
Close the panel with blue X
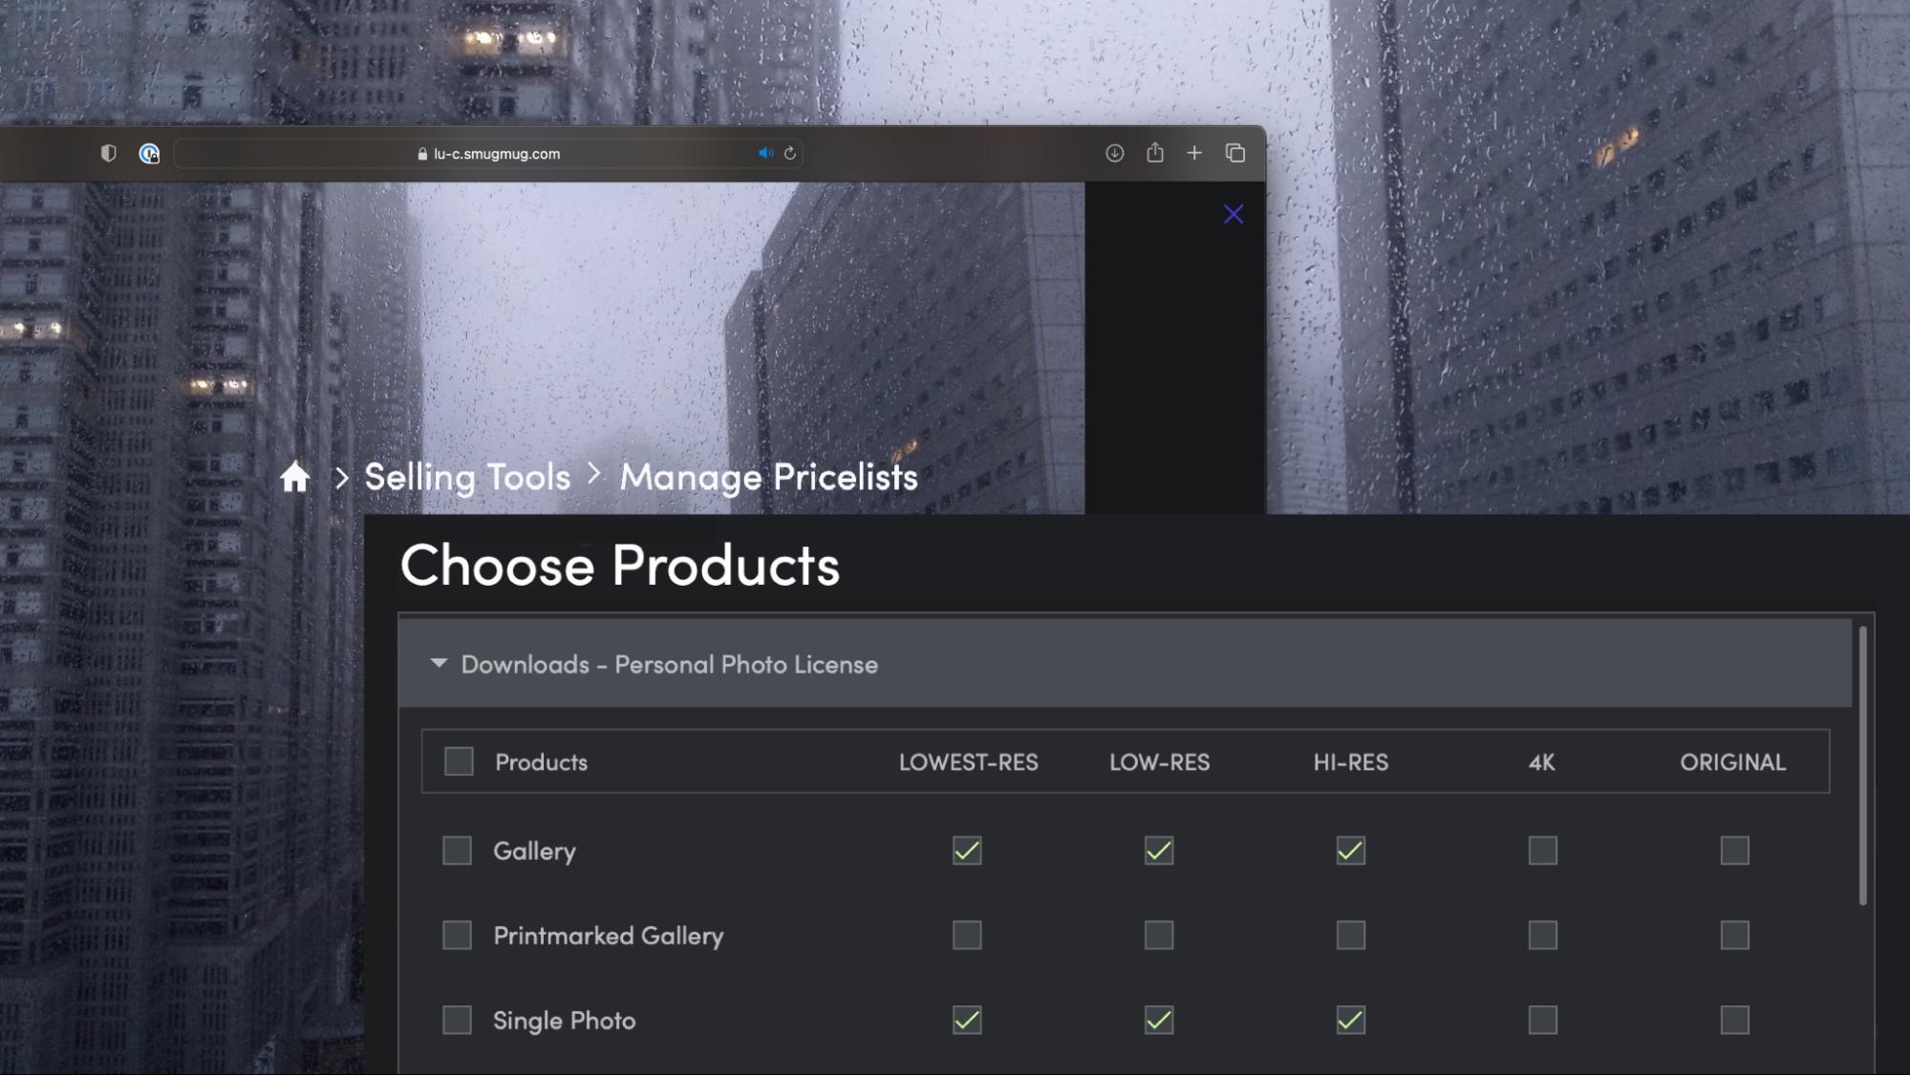pyautogui.click(x=1233, y=214)
